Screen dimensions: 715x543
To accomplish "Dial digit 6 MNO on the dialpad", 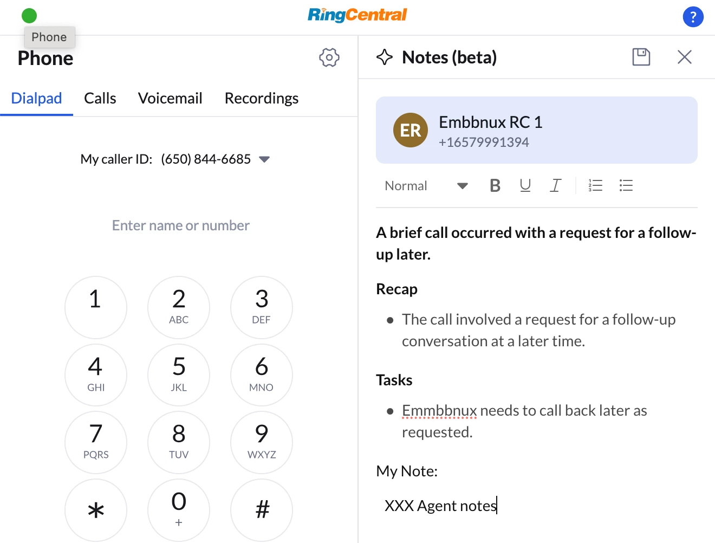I will coord(262,375).
